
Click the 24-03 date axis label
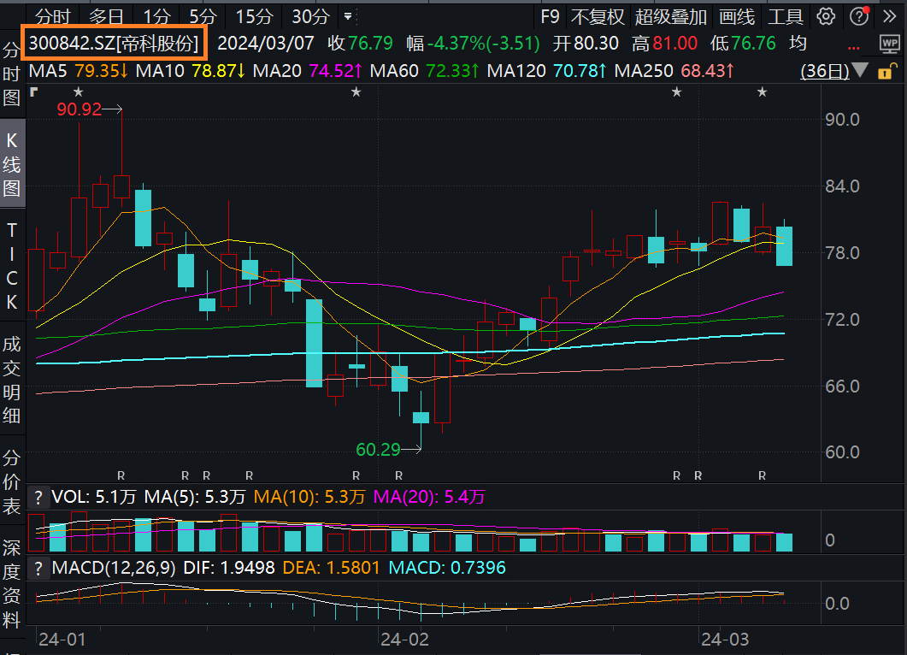click(725, 640)
